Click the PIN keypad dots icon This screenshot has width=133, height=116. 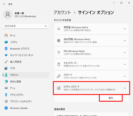point(59,52)
